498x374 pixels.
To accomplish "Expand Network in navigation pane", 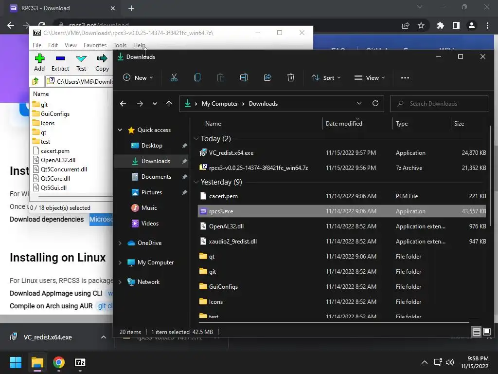I will [x=120, y=282].
